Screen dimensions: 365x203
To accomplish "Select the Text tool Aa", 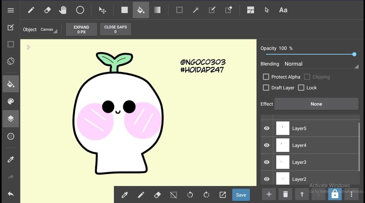I will pyautogui.click(x=283, y=10).
